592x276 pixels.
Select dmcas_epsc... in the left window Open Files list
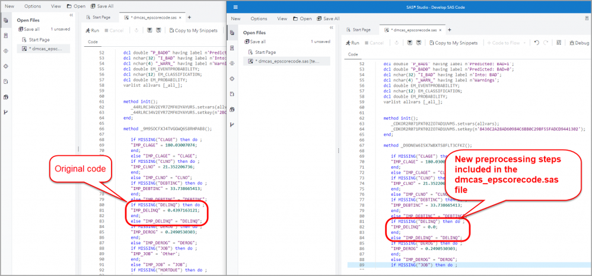43,49
